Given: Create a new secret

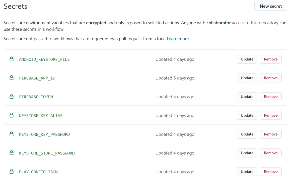Looking at the screenshot, I should click(x=271, y=6).
